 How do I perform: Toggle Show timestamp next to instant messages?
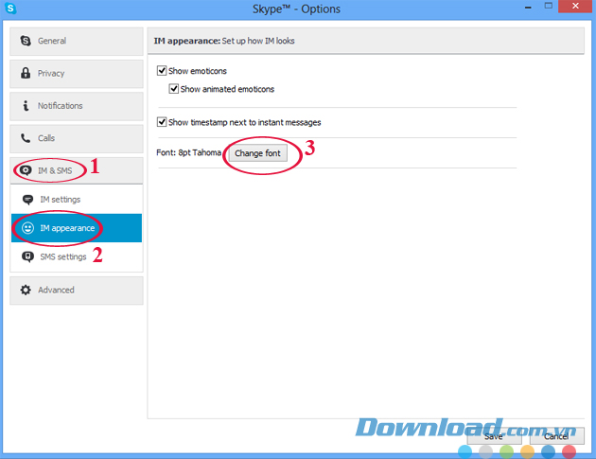[162, 122]
